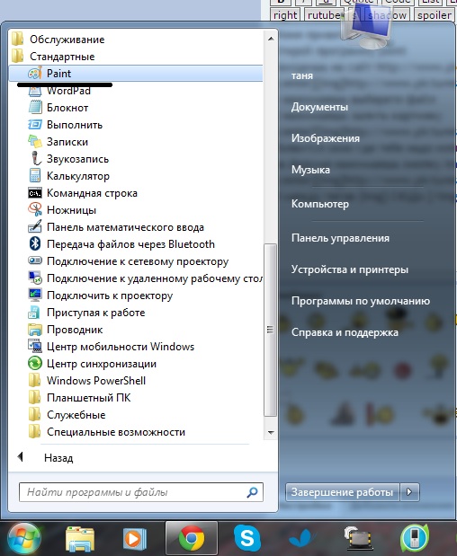Open Документы from the right pane

pyautogui.click(x=319, y=107)
